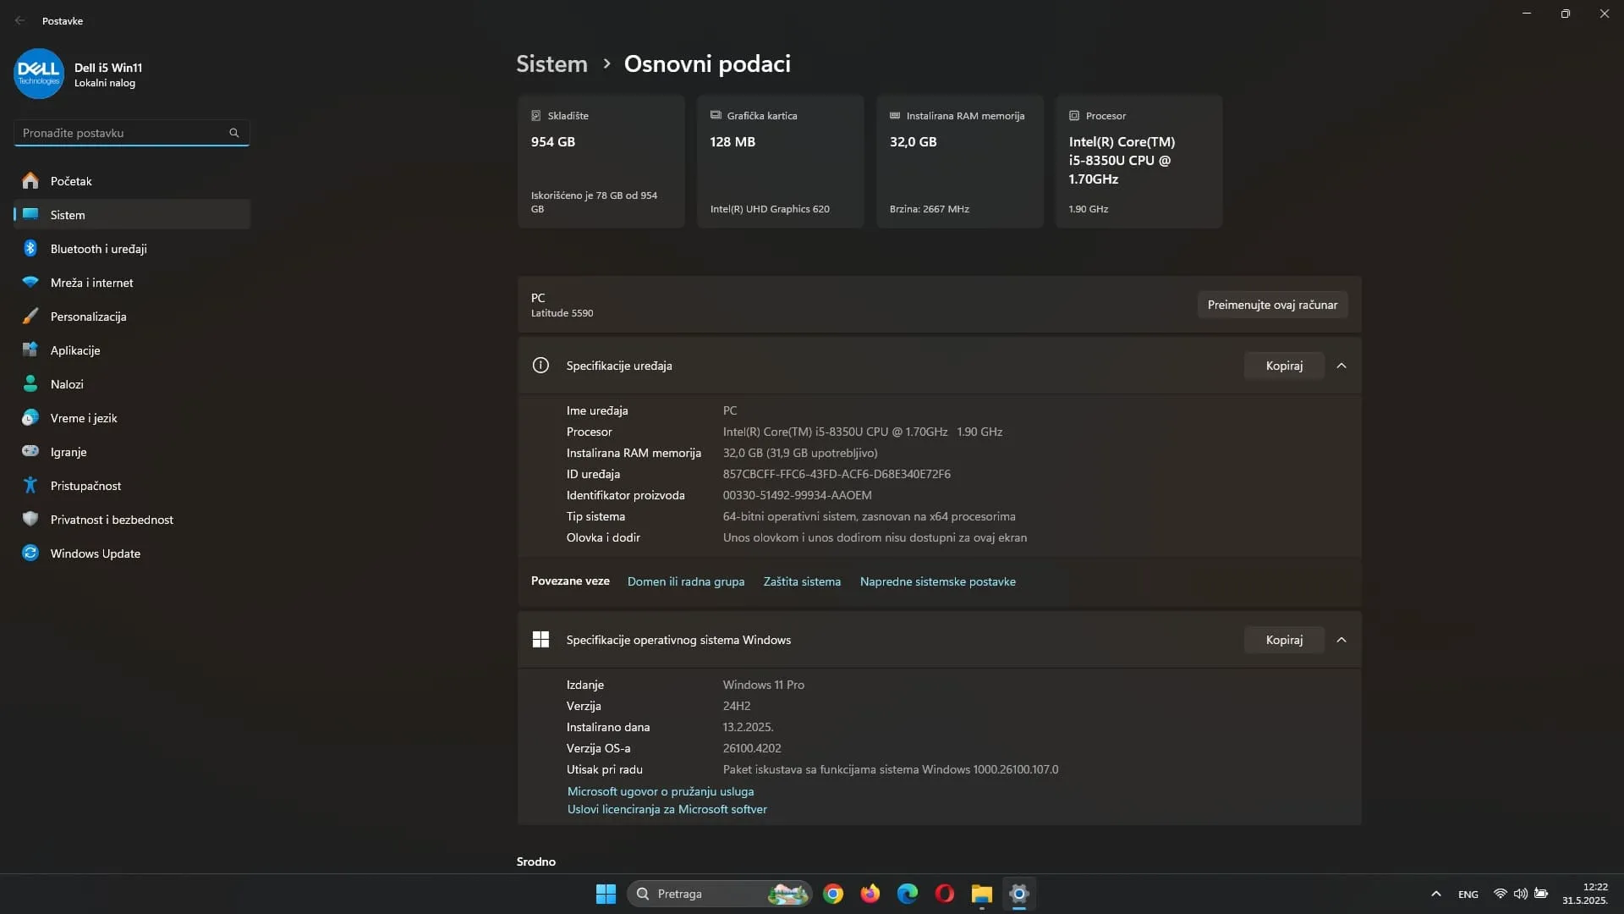The height and width of the screenshot is (914, 1624).
Task: Open Napredne sistemske postavke link
Action: click(x=937, y=581)
